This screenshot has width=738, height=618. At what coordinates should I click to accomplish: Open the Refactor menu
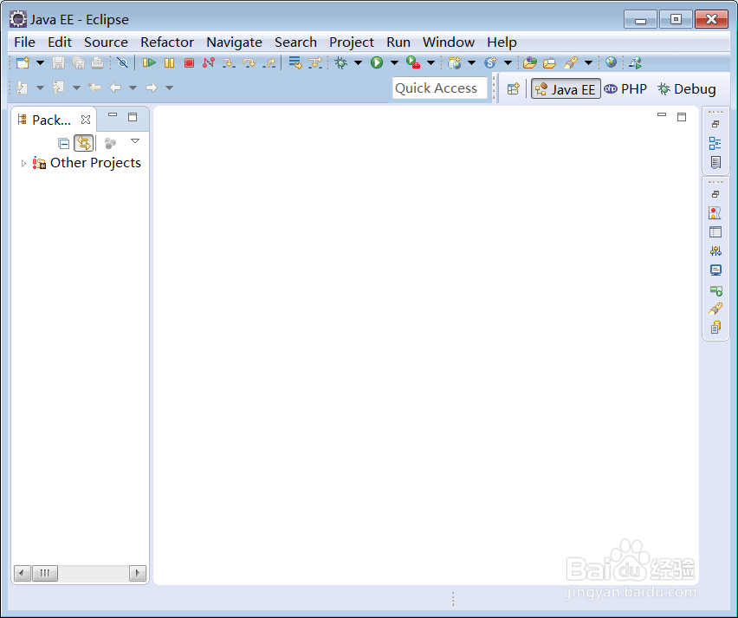pyautogui.click(x=167, y=42)
